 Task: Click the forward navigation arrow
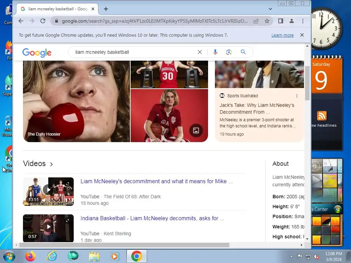pyautogui.click(x=32, y=21)
